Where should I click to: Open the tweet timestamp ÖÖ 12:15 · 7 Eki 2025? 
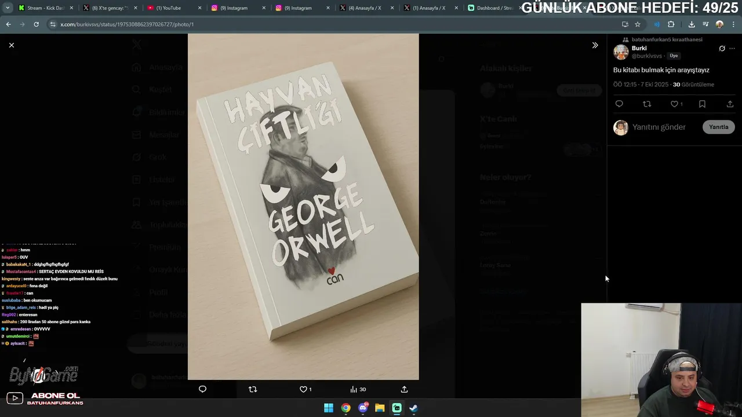[641, 85]
